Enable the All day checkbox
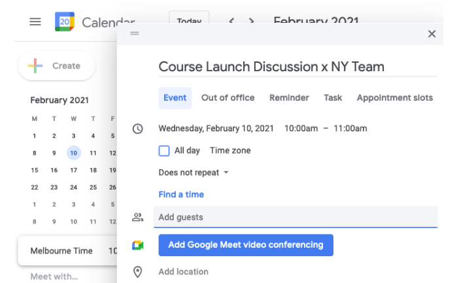This screenshot has height=283, width=459. point(164,150)
